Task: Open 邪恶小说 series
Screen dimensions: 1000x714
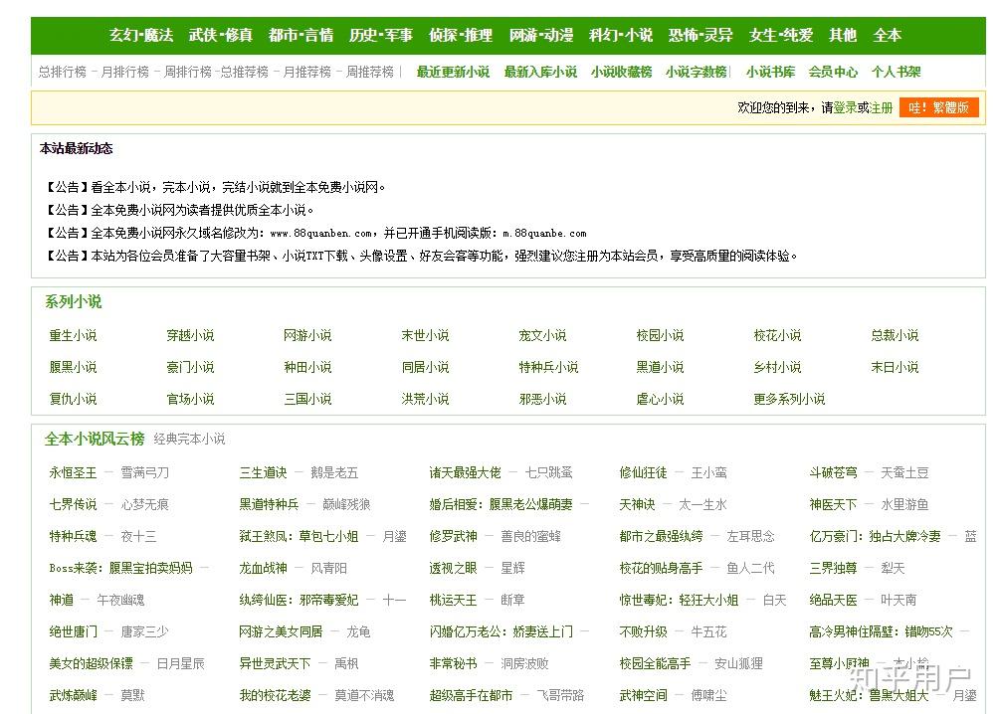Action: point(542,399)
